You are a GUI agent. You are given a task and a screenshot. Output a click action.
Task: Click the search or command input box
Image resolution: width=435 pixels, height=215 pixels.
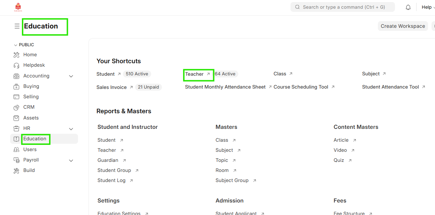tap(343, 7)
